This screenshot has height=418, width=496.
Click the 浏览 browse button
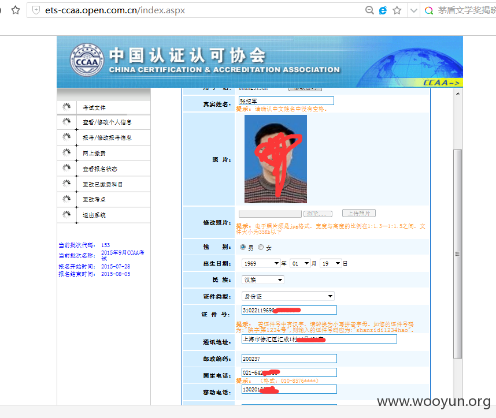pos(318,214)
